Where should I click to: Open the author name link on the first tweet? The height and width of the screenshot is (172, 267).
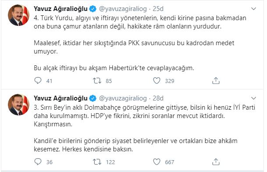tap(61, 9)
